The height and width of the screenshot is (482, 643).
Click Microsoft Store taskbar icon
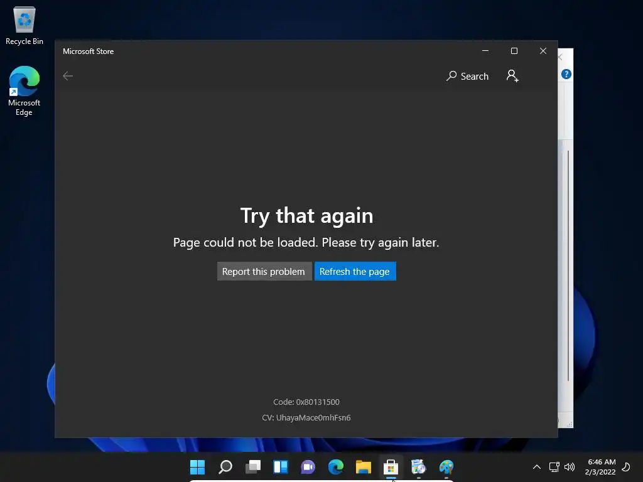click(391, 467)
